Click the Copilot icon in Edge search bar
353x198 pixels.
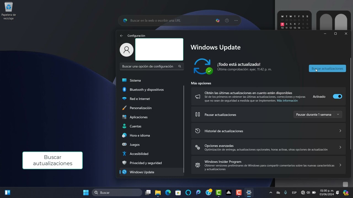click(218, 20)
